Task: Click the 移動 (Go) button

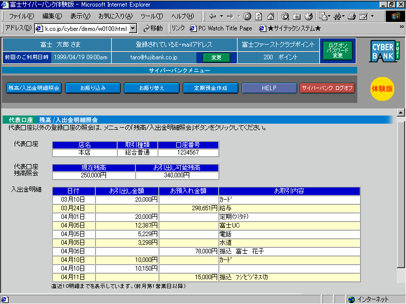Action: coord(153,28)
